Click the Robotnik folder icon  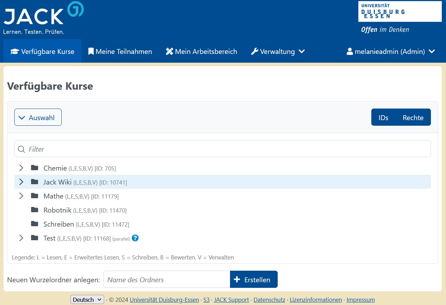click(x=34, y=210)
